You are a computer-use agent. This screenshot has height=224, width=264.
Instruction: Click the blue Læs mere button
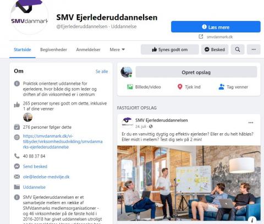[216, 27]
